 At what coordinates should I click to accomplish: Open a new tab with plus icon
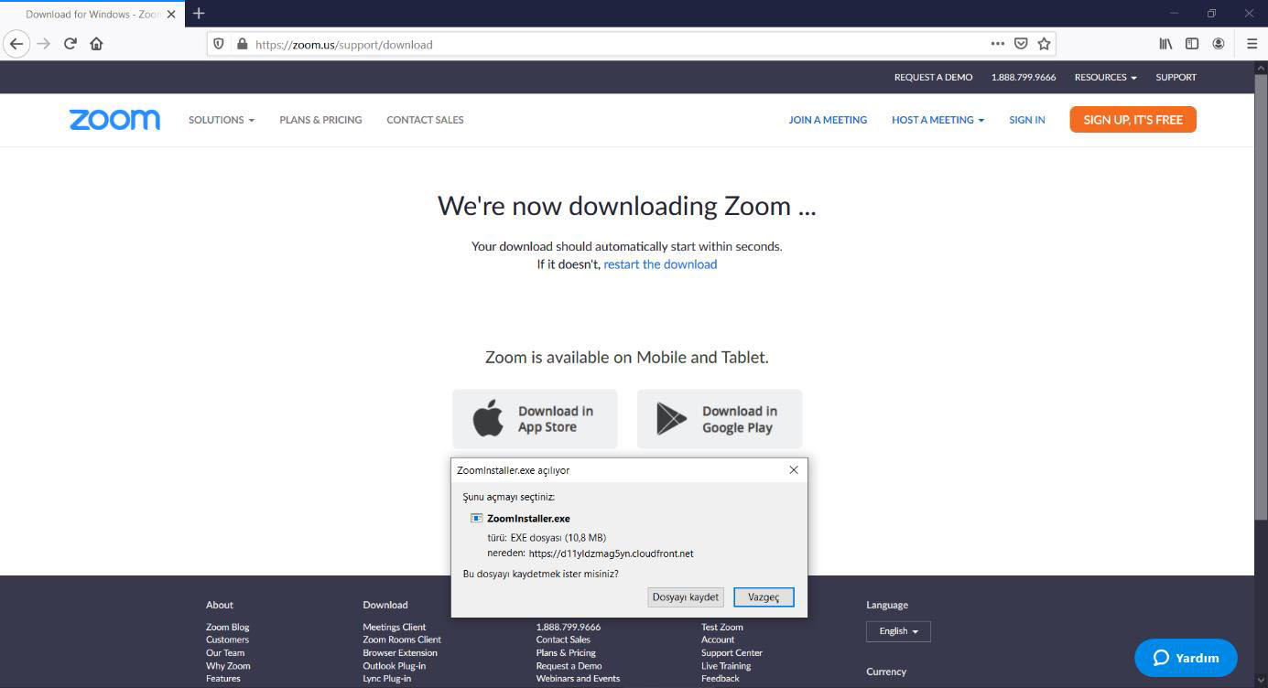pyautogui.click(x=199, y=14)
